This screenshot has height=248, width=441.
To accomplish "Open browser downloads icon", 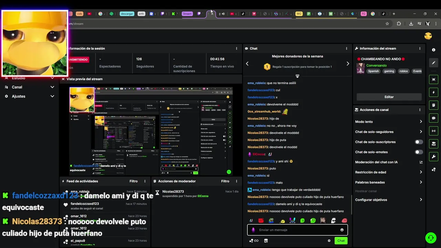I will click(x=411, y=24).
